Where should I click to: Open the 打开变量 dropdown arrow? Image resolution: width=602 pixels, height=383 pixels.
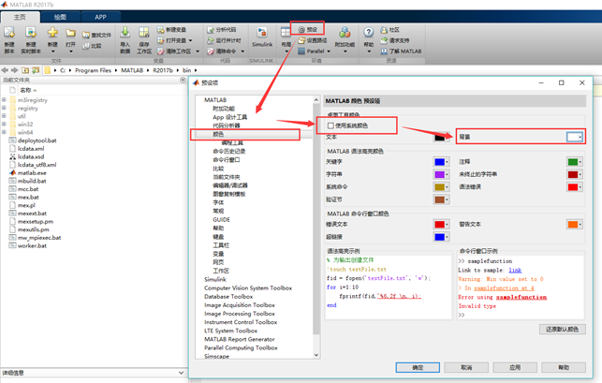190,40
